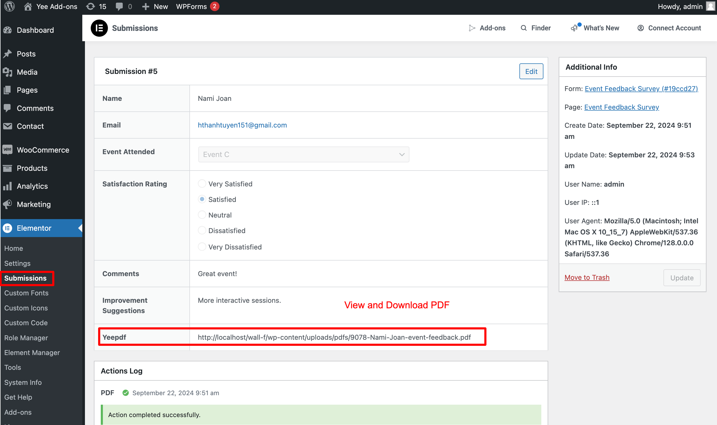Click the Move to Trash link
Screen dimensions: 717x425
tap(587, 277)
